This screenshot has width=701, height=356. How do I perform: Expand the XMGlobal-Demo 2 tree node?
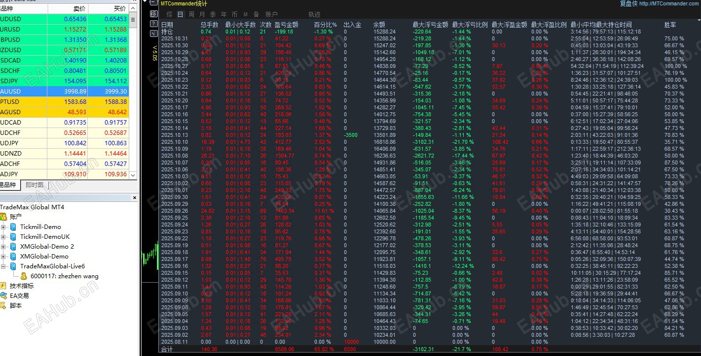click(x=3, y=247)
